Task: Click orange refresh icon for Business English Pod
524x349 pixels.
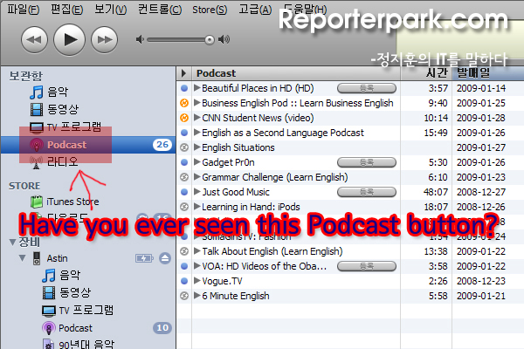Action: [184, 103]
